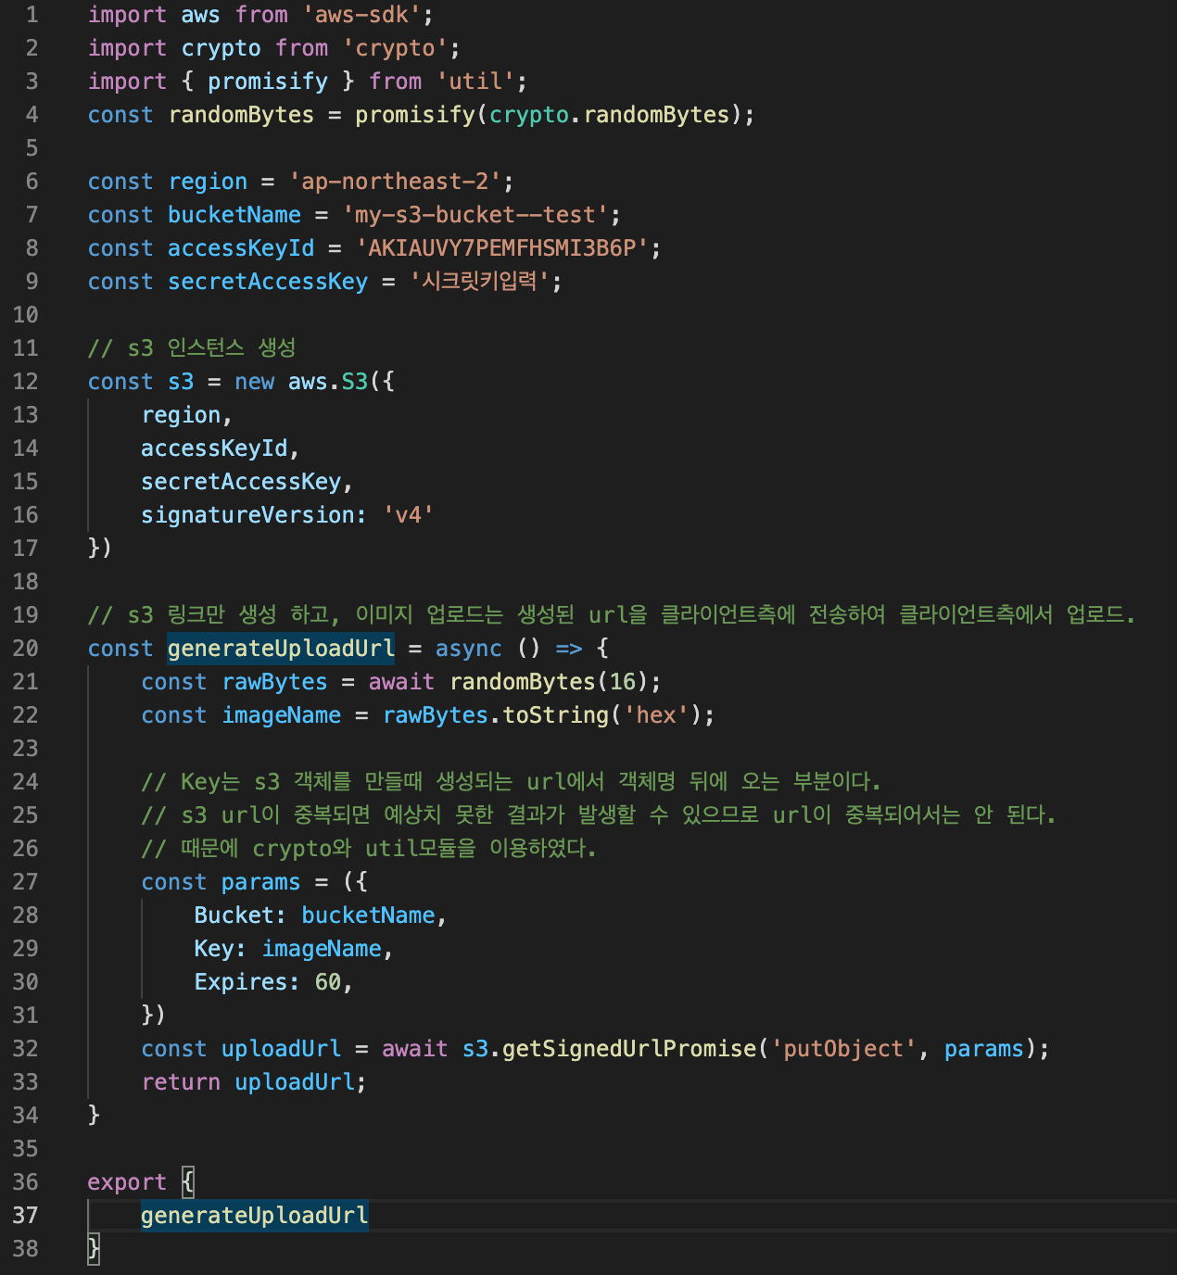Click the comment on line 25 about url 중복
Screen dimensions: 1177x1275
(599, 815)
